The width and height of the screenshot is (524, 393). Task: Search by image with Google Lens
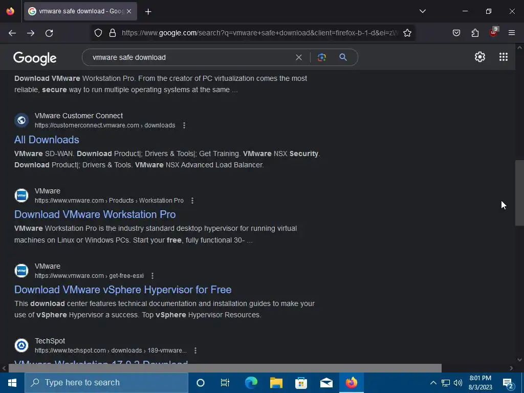pyautogui.click(x=321, y=57)
